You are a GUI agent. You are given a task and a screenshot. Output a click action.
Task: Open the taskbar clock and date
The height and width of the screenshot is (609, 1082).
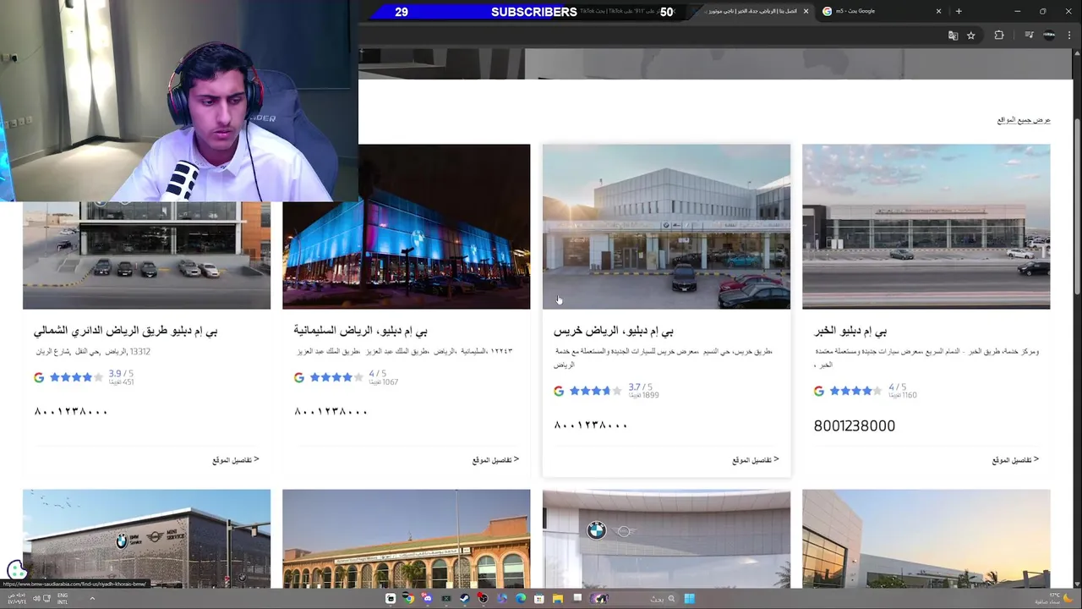pyautogui.click(x=16, y=599)
